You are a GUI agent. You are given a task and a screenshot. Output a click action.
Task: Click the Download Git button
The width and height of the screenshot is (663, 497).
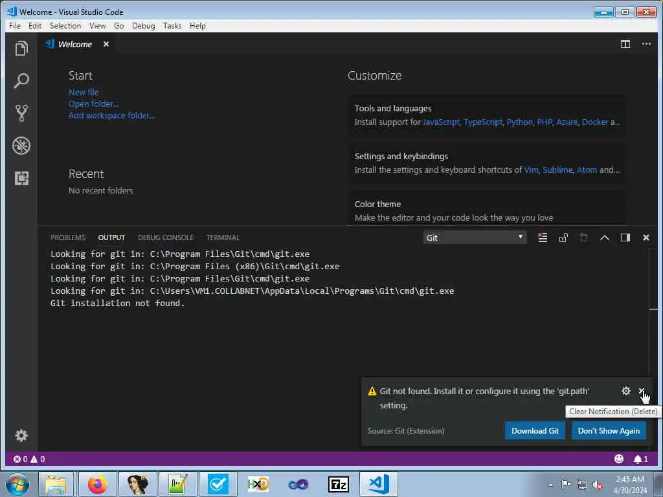point(535,430)
